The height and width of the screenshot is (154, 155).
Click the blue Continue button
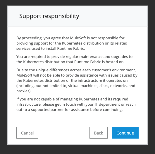click(x=125, y=133)
